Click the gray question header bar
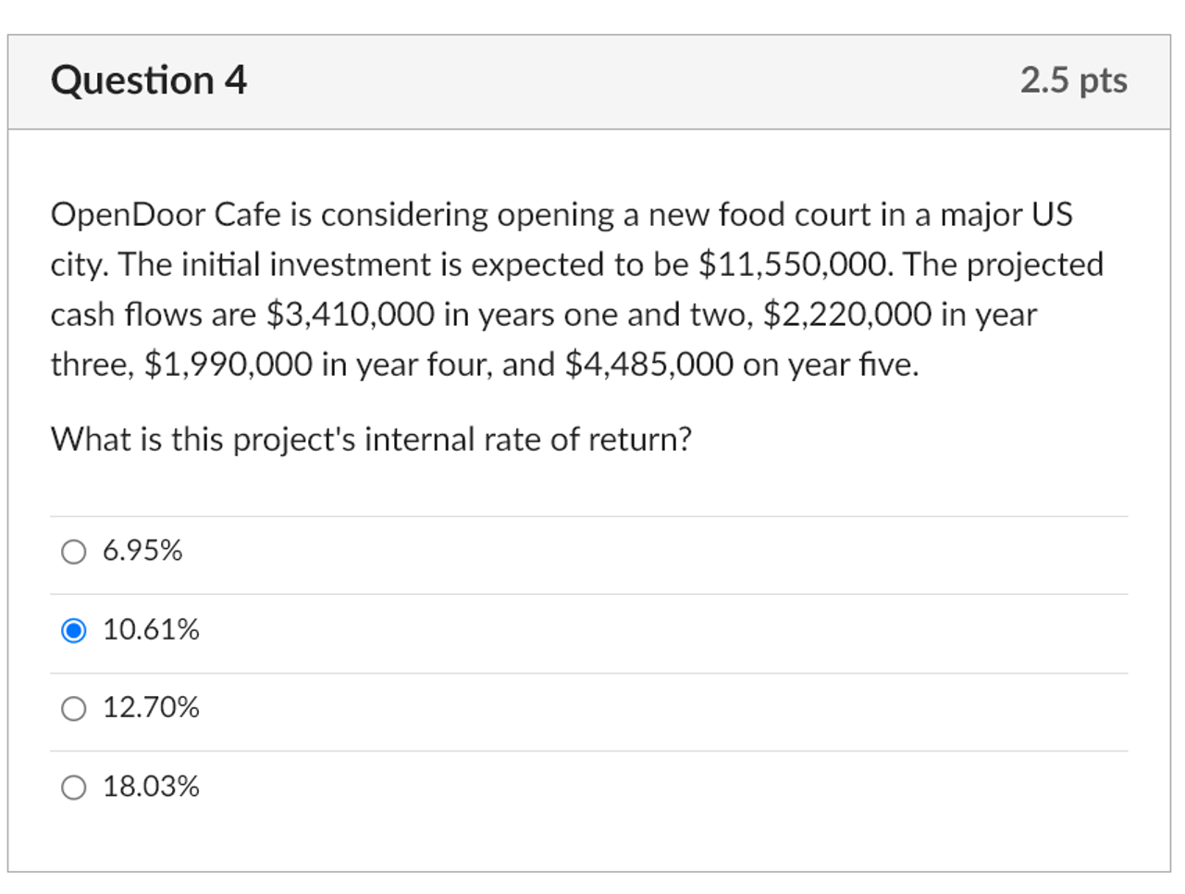 coord(592,81)
